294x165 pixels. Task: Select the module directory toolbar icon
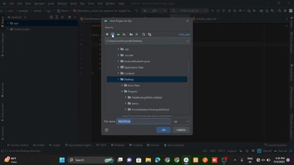coord(124,34)
